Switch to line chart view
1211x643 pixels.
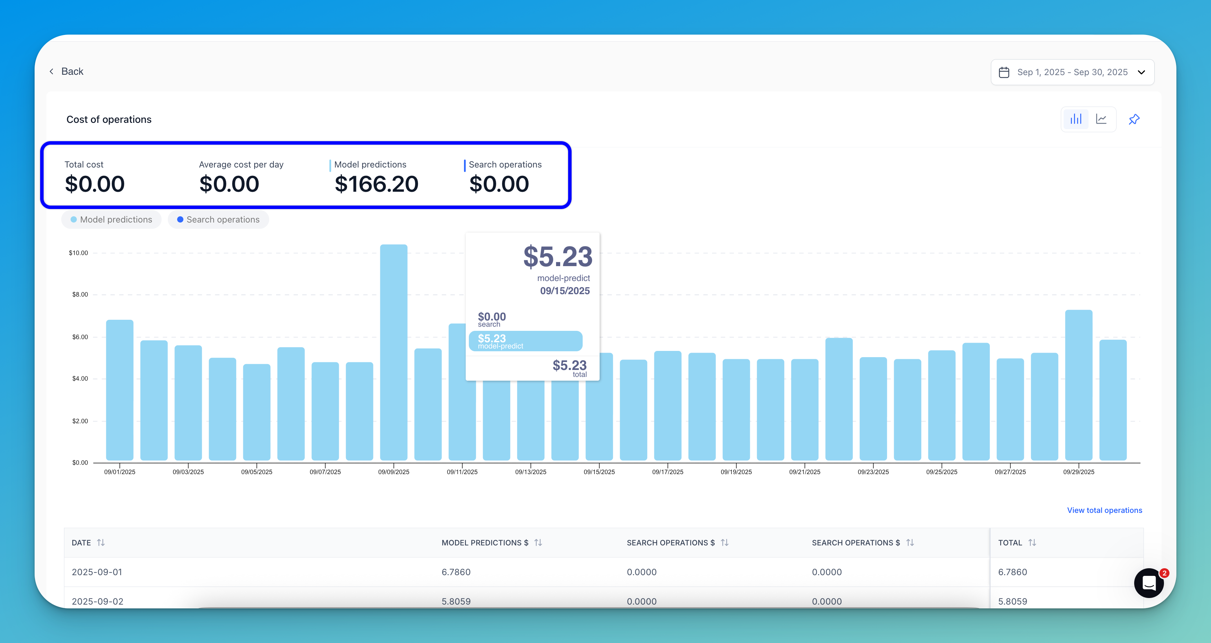pyautogui.click(x=1101, y=119)
